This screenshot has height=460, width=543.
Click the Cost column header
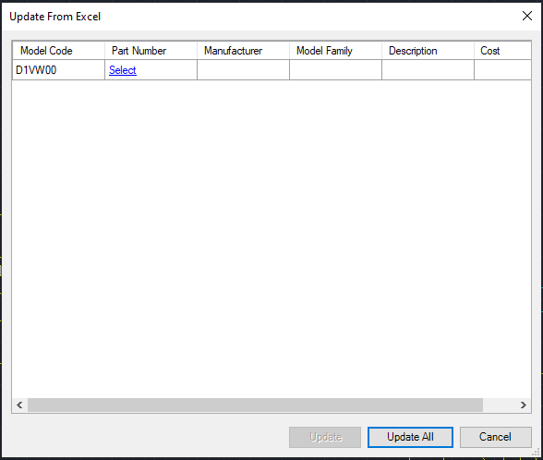(502, 51)
